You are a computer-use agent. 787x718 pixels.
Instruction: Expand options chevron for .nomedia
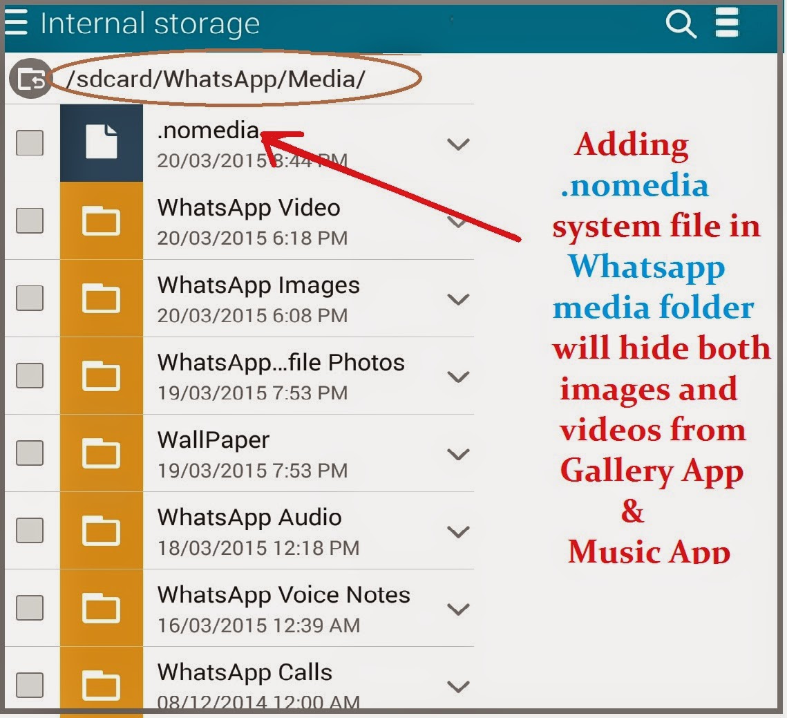pyautogui.click(x=458, y=144)
